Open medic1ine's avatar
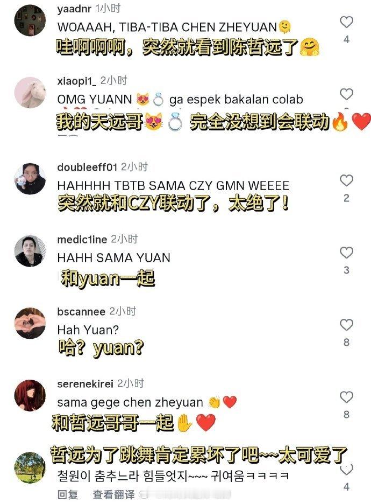The image size is (371, 503). click(x=30, y=251)
